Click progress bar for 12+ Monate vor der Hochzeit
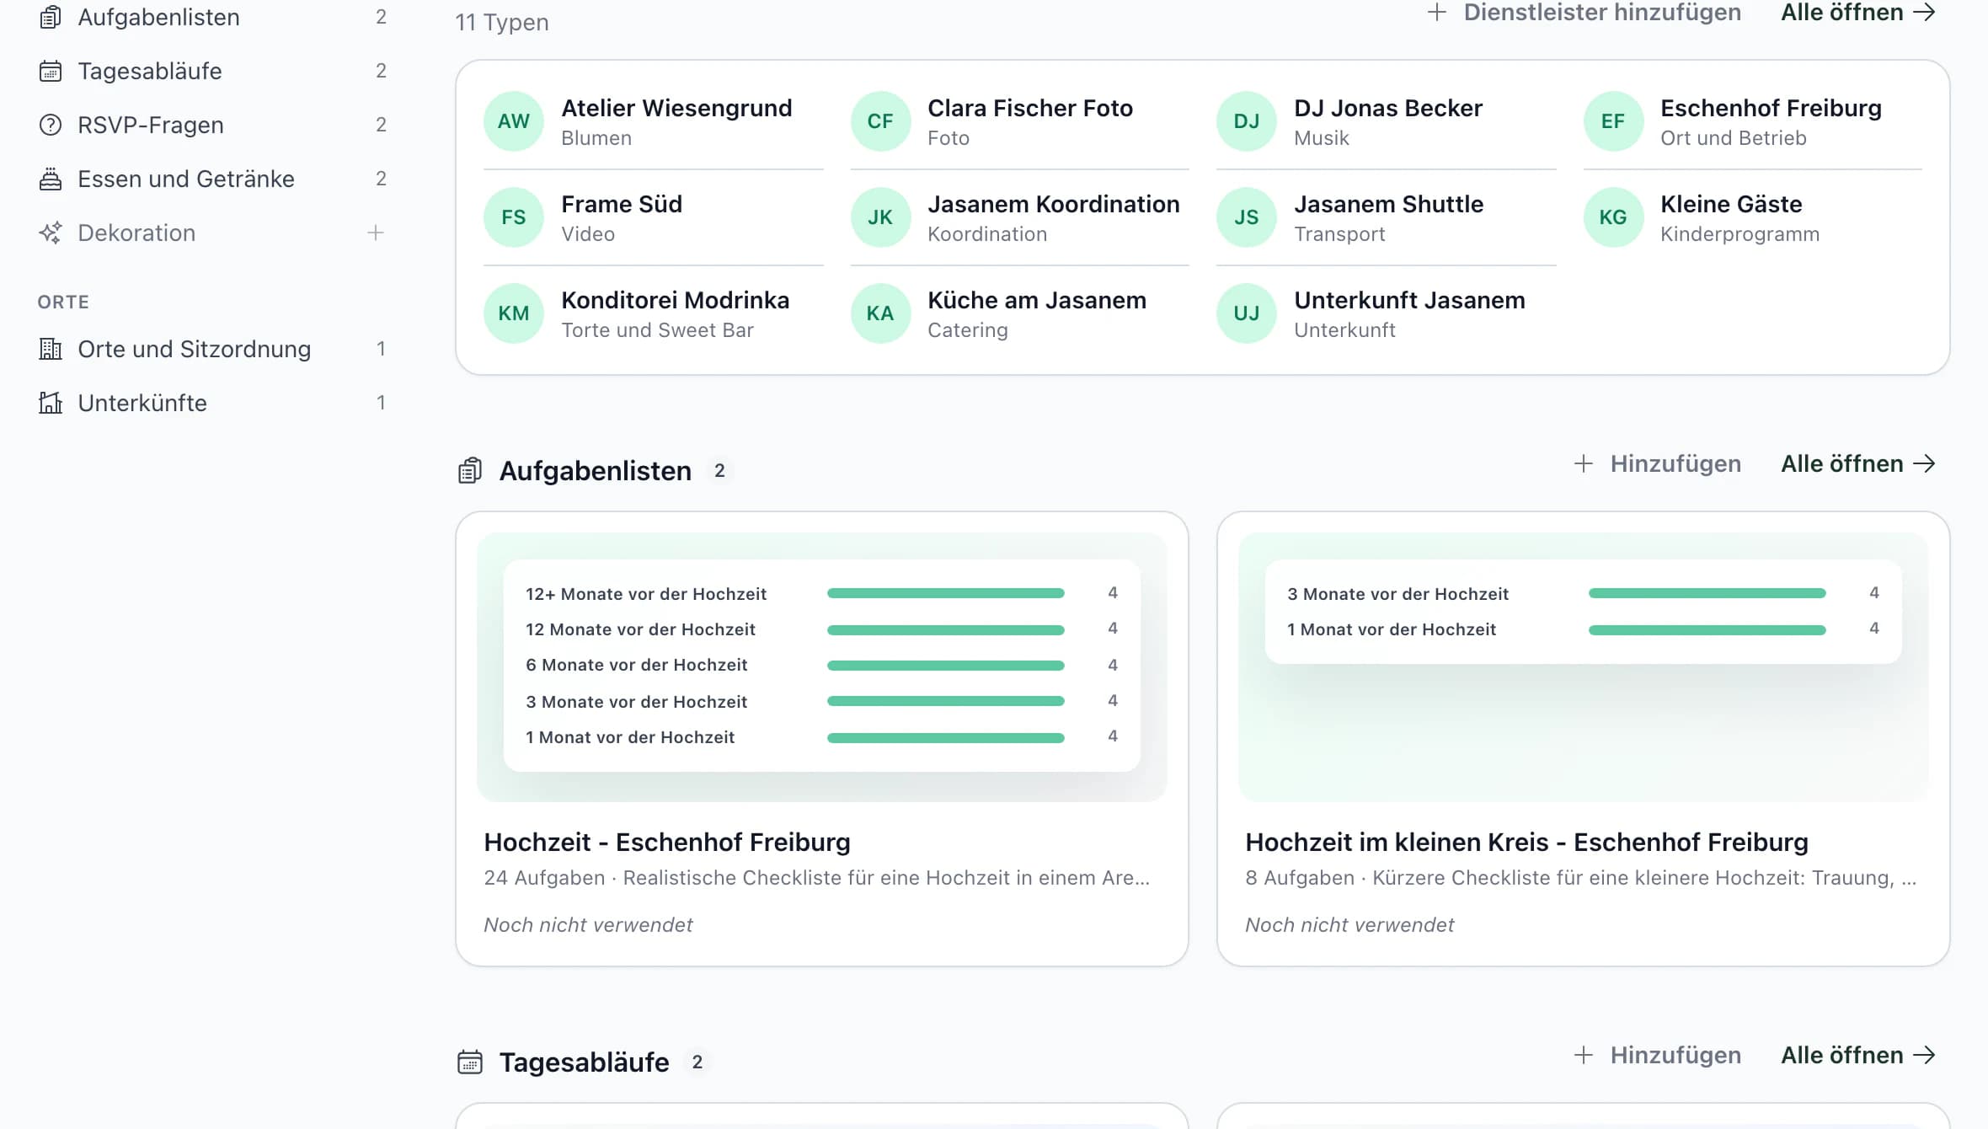The width and height of the screenshot is (1988, 1129). pyautogui.click(x=946, y=593)
